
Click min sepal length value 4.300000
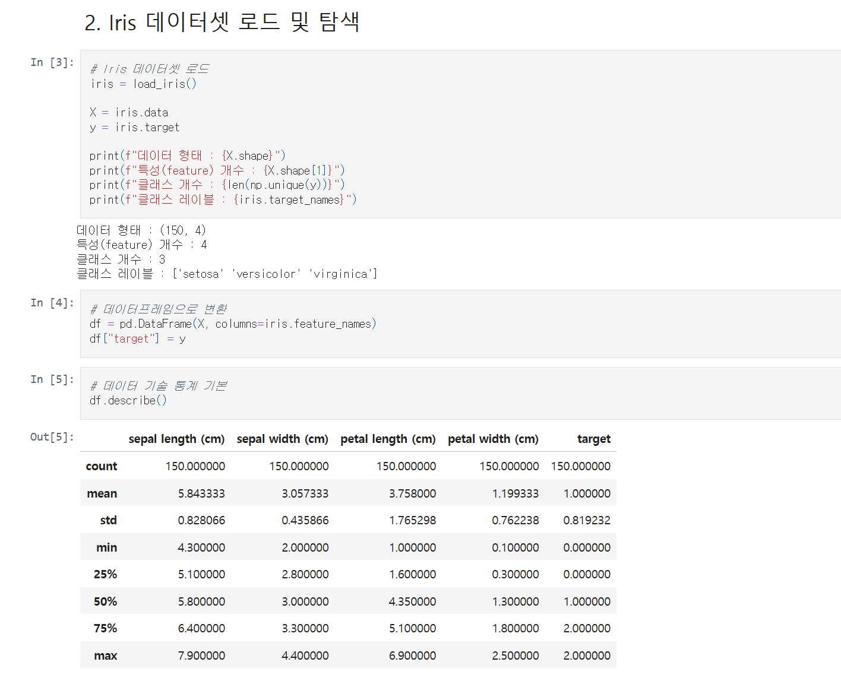coord(202,547)
